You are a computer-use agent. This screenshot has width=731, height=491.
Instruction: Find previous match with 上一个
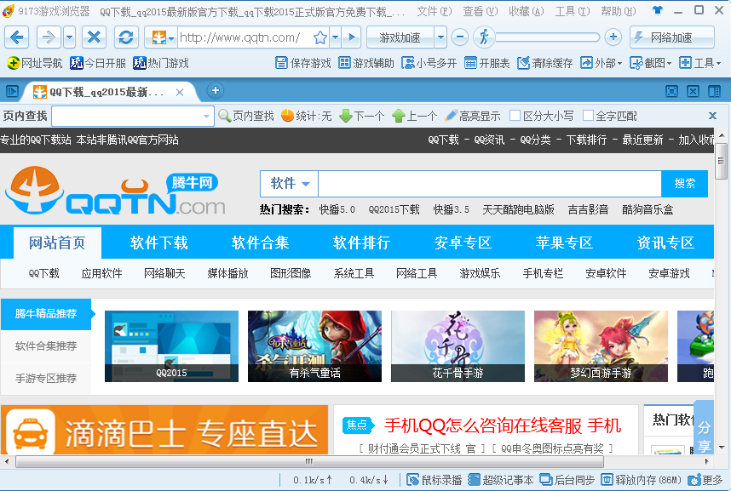414,116
